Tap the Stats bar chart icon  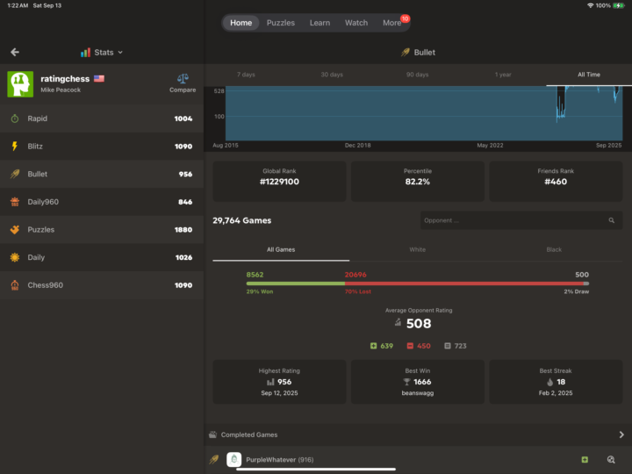point(85,53)
